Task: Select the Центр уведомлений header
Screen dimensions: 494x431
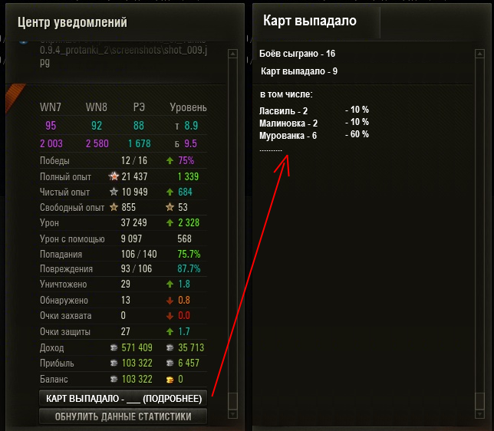Action: (x=72, y=22)
